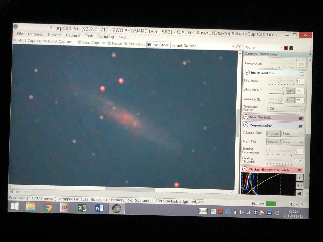Adjust the White Bal (B) slider

coord(276,99)
